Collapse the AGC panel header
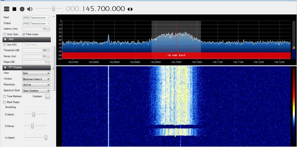 point(27,39)
